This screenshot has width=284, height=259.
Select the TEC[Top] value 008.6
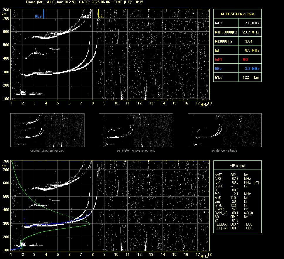pos(234,228)
